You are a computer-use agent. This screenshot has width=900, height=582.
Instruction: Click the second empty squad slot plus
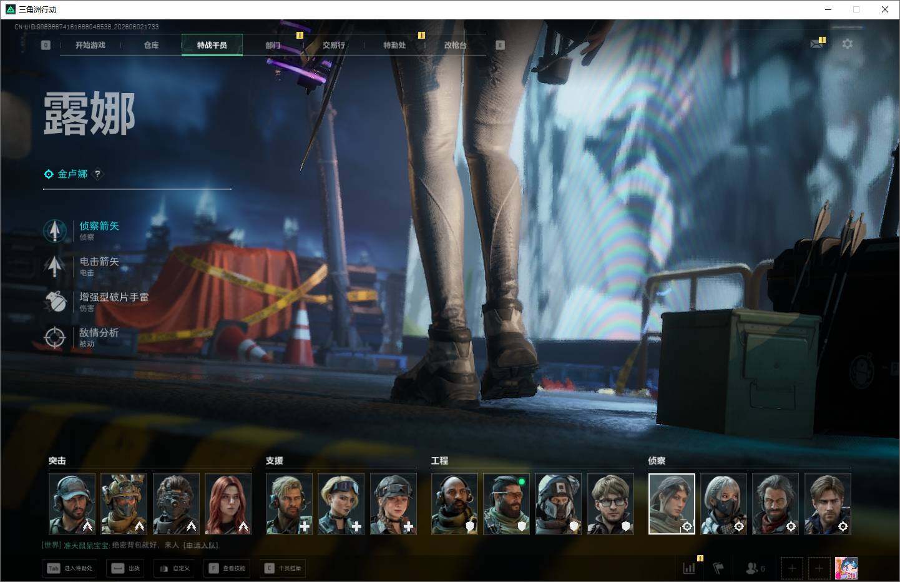pyautogui.click(x=819, y=568)
